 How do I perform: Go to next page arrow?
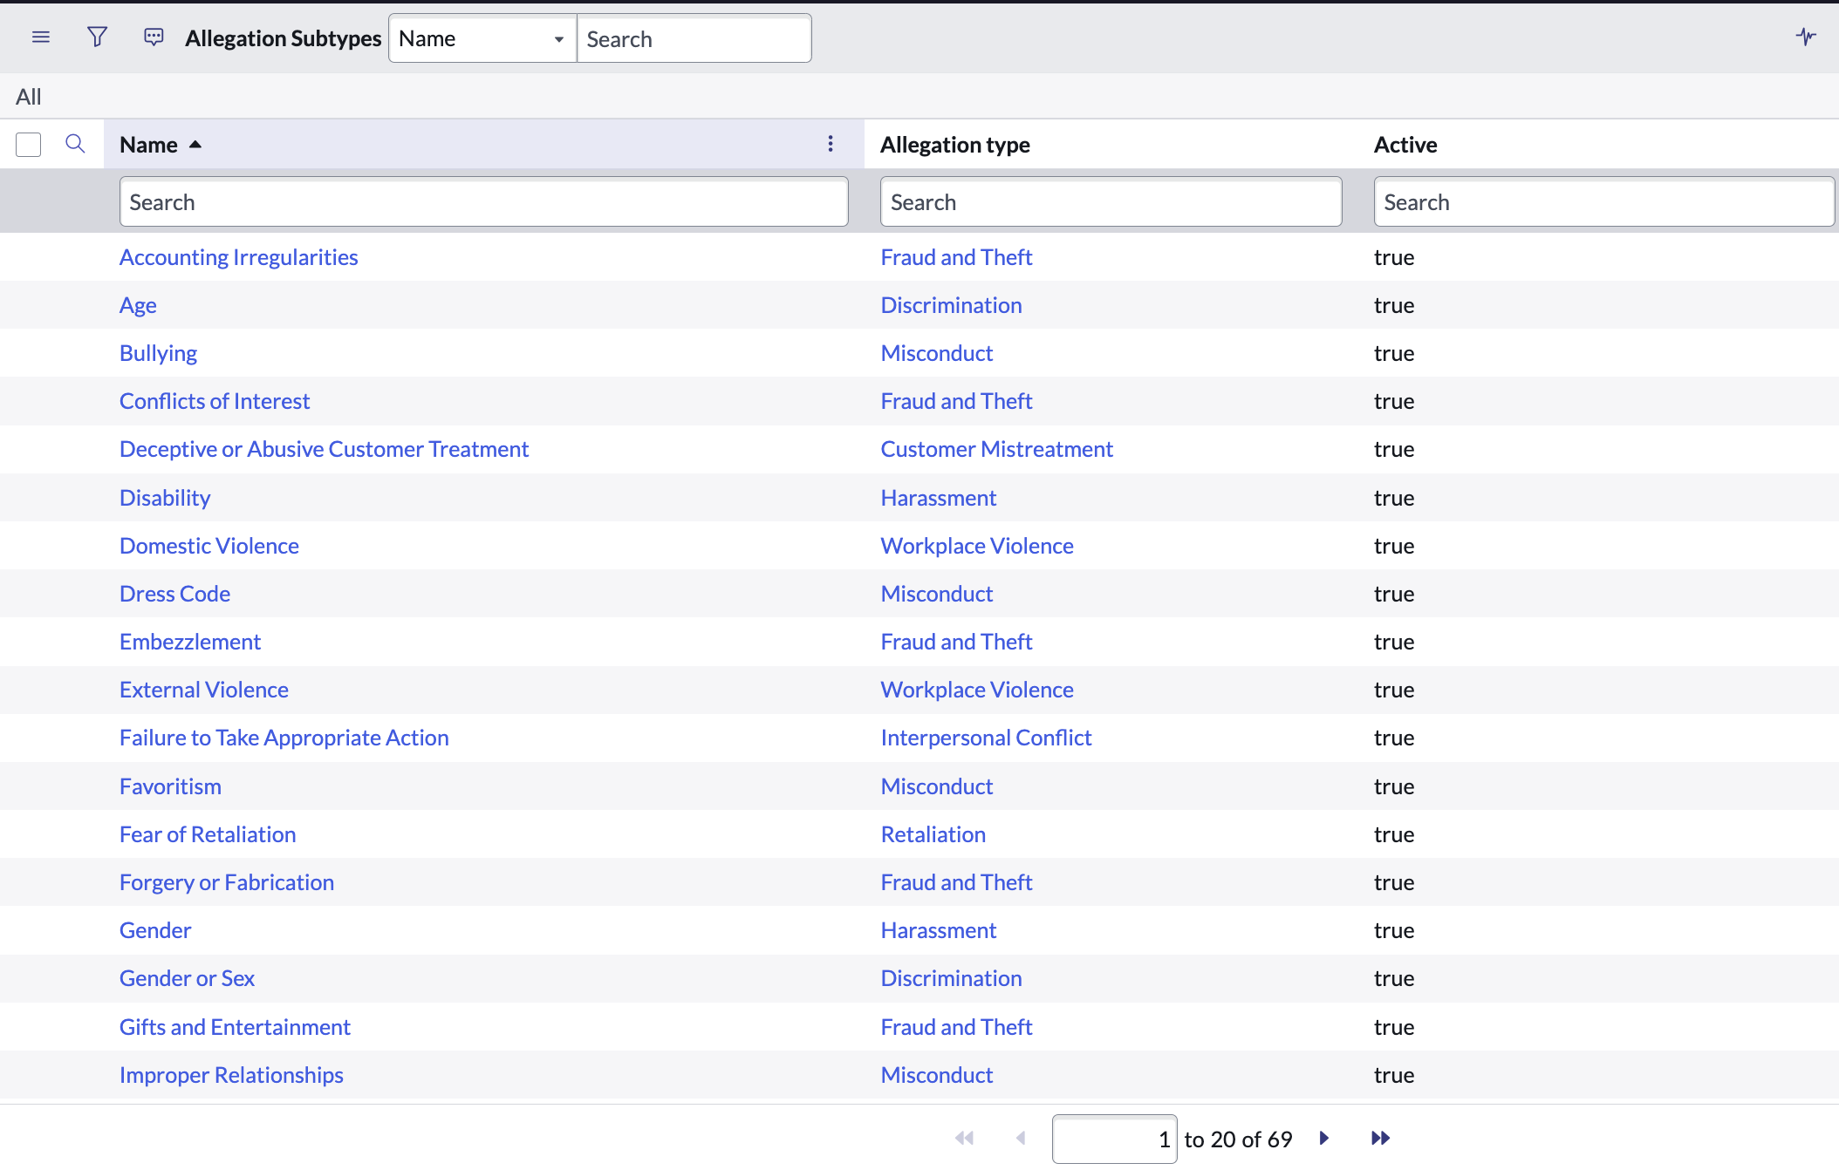1324,1138
